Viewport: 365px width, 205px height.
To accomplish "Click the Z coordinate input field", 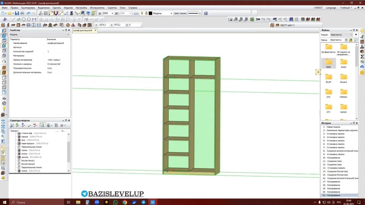I will click(135, 25).
